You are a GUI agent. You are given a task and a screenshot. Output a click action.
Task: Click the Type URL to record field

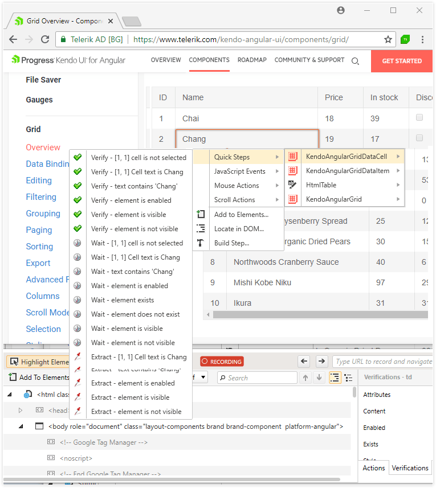click(382, 362)
